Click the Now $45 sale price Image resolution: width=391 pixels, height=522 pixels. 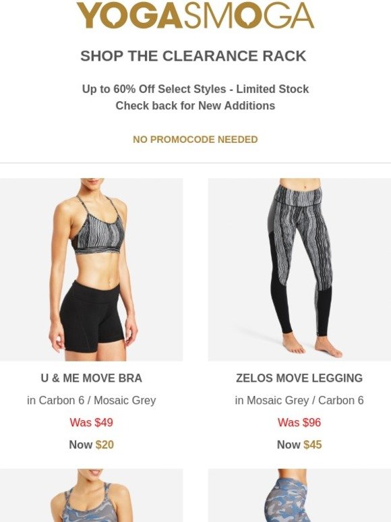(x=299, y=444)
